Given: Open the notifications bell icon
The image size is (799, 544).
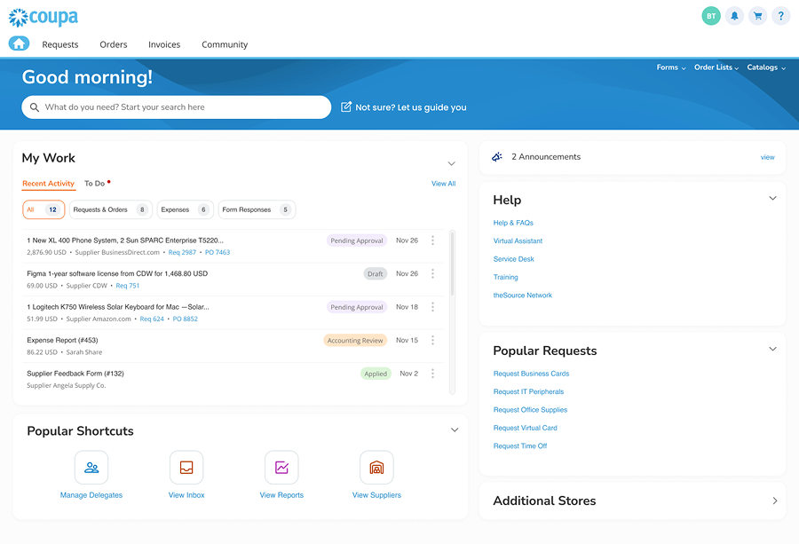Looking at the screenshot, I should [x=734, y=16].
